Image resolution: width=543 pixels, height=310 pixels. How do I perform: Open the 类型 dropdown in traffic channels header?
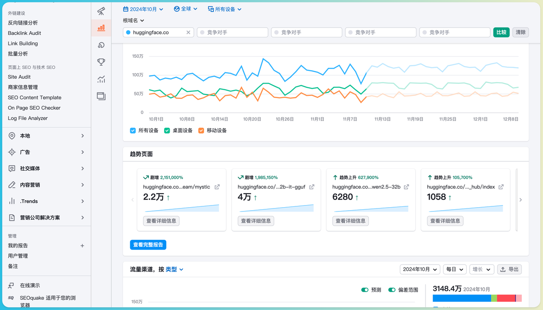tap(174, 269)
